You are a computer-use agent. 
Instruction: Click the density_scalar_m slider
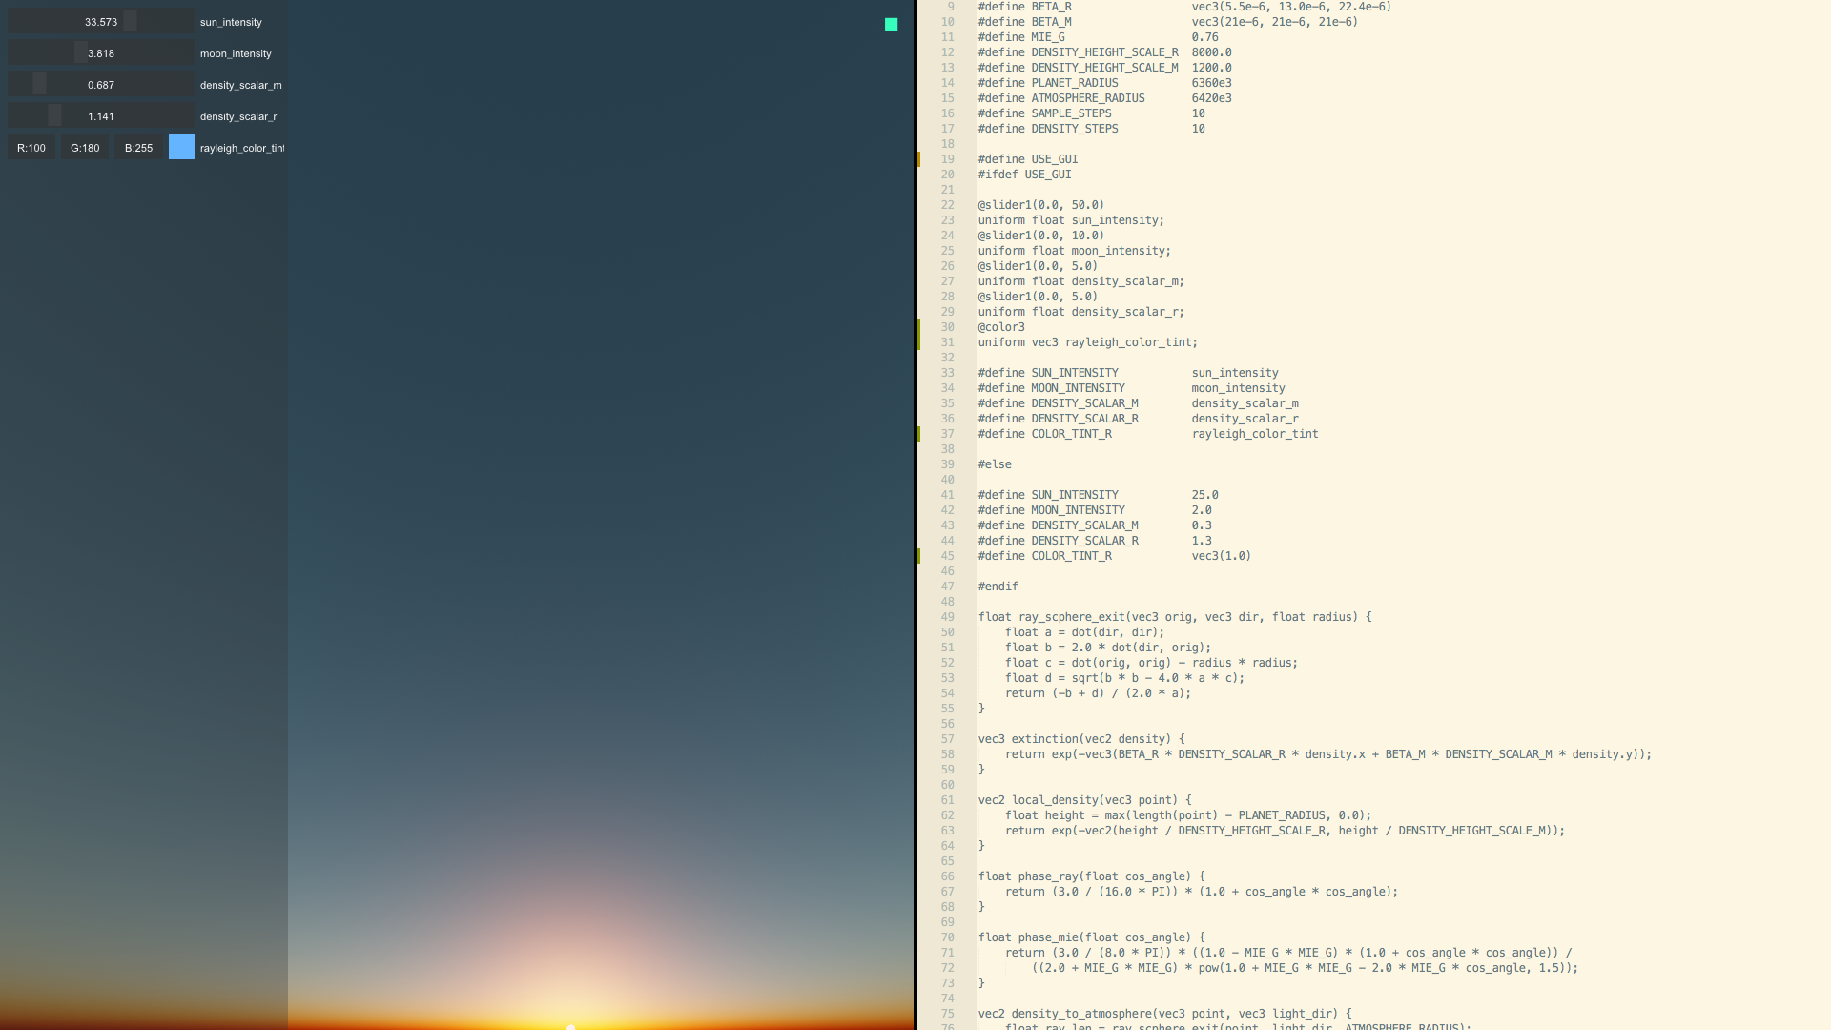(101, 85)
